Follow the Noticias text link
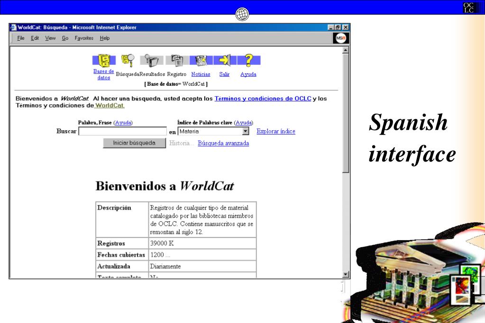The image size is (485, 323). point(201,74)
